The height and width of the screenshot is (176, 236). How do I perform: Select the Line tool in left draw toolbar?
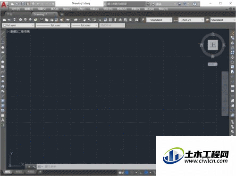(3, 33)
